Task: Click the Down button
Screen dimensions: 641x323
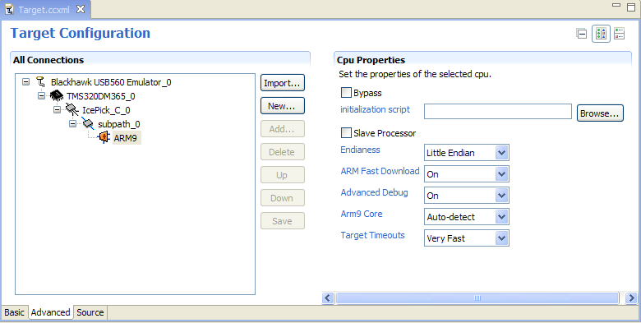Action: 283,198
